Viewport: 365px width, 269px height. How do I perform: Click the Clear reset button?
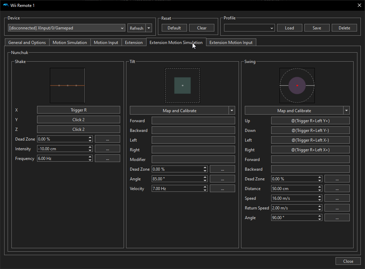[202, 28]
